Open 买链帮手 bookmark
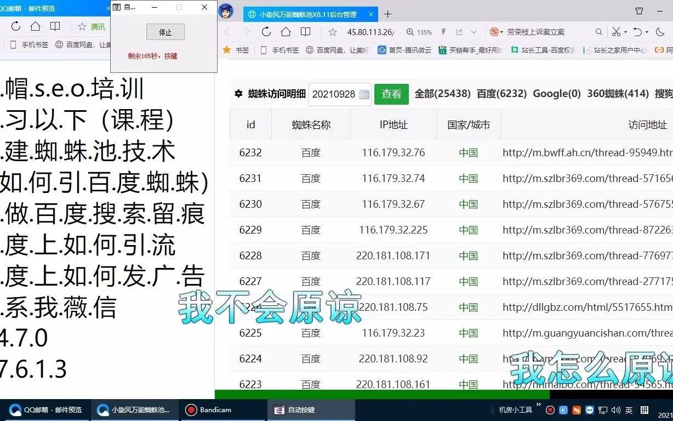The image size is (673, 421). coord(470,50)
